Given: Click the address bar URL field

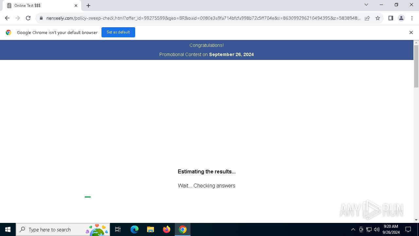Looking at the screenshot, I should [x=203, y=18].
